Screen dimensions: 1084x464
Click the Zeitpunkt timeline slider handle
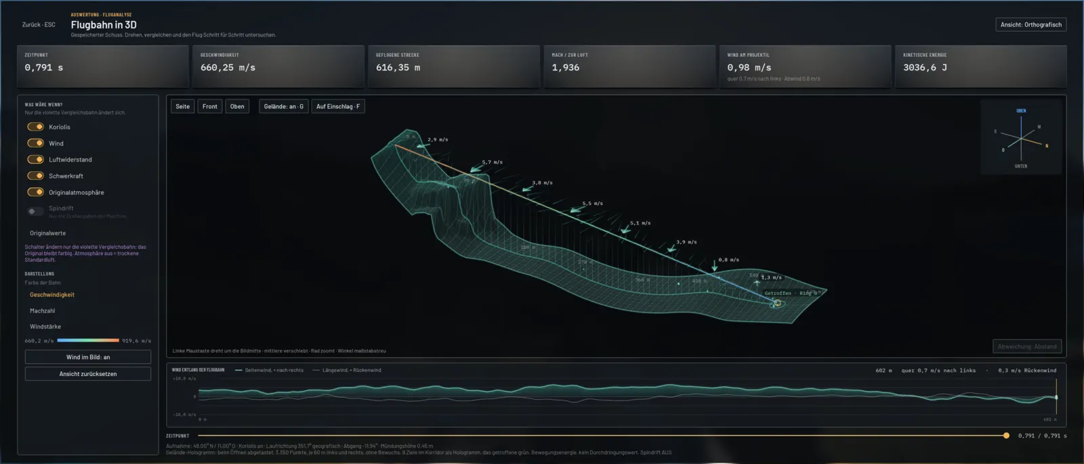[x=1006, y=436]
